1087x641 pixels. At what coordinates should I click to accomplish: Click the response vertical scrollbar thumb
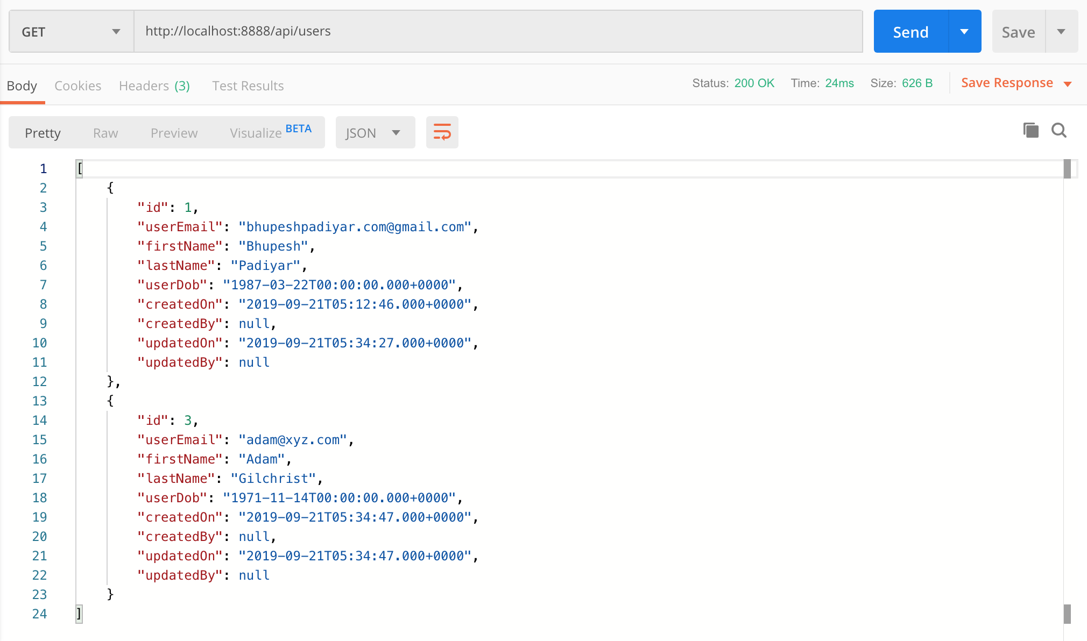pyautogui.click(x=1067, y=169)
